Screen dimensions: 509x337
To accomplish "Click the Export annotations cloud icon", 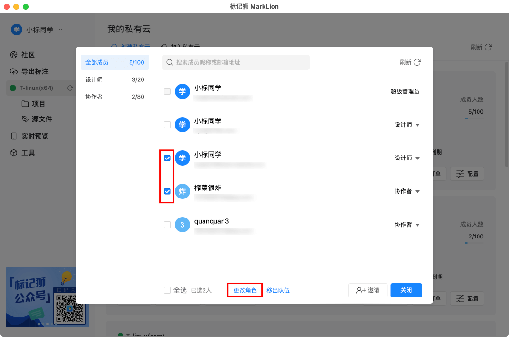I will [14, 71].
